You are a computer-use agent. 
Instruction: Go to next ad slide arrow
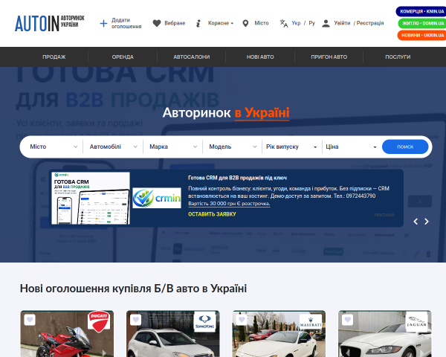click(427, 222)
